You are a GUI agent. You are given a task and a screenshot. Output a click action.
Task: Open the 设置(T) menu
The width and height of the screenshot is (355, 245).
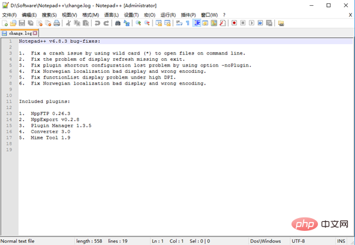[x=131, y=15]
